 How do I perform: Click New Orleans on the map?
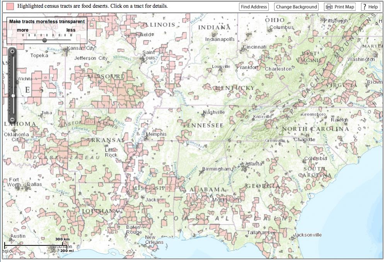154,240
